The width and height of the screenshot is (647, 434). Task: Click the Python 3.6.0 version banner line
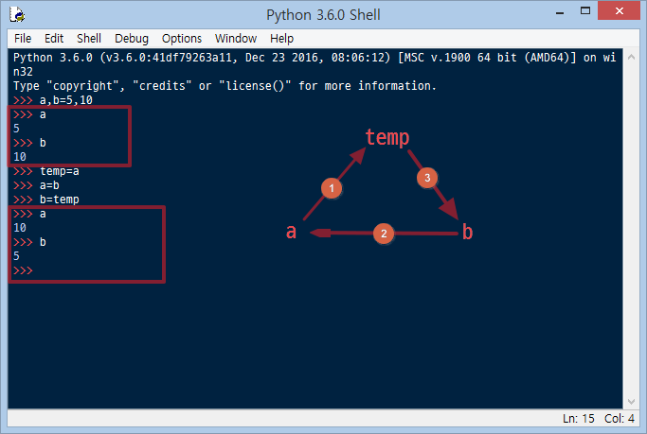pyautogui.click(x=315, y=58)
